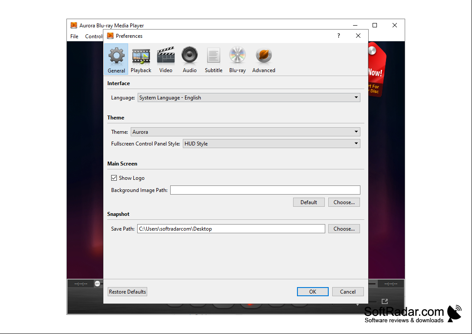The width and height of the screenshot is (472, 334).
Task: Open the Controls menu in Aurora player
Action: point(94,36)
